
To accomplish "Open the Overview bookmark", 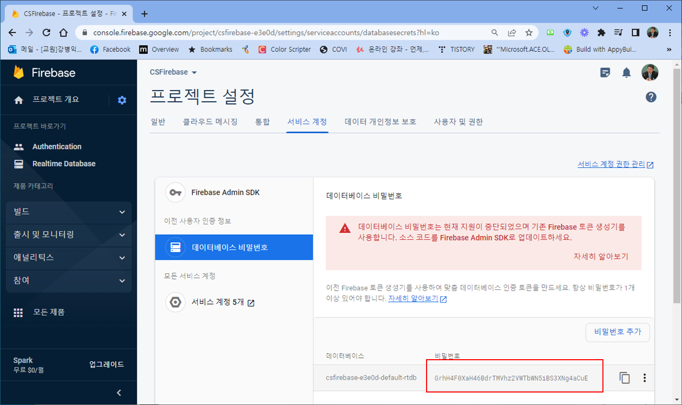I will coord(159,49).
